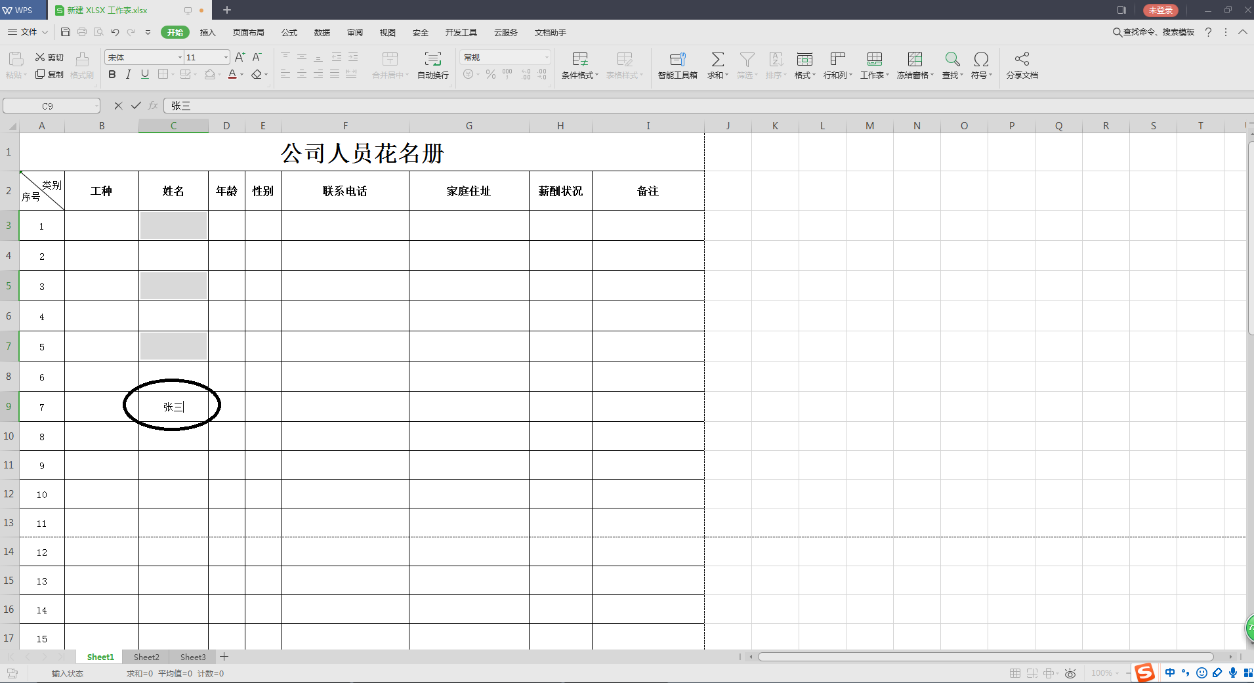Click the Name Box showing C9

(x=47, y=106)
